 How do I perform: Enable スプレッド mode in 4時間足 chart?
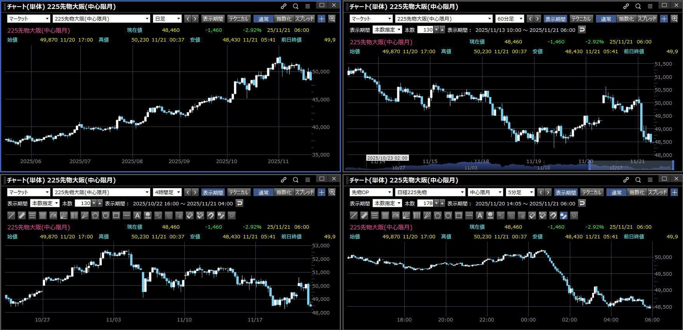pos(304,192)
